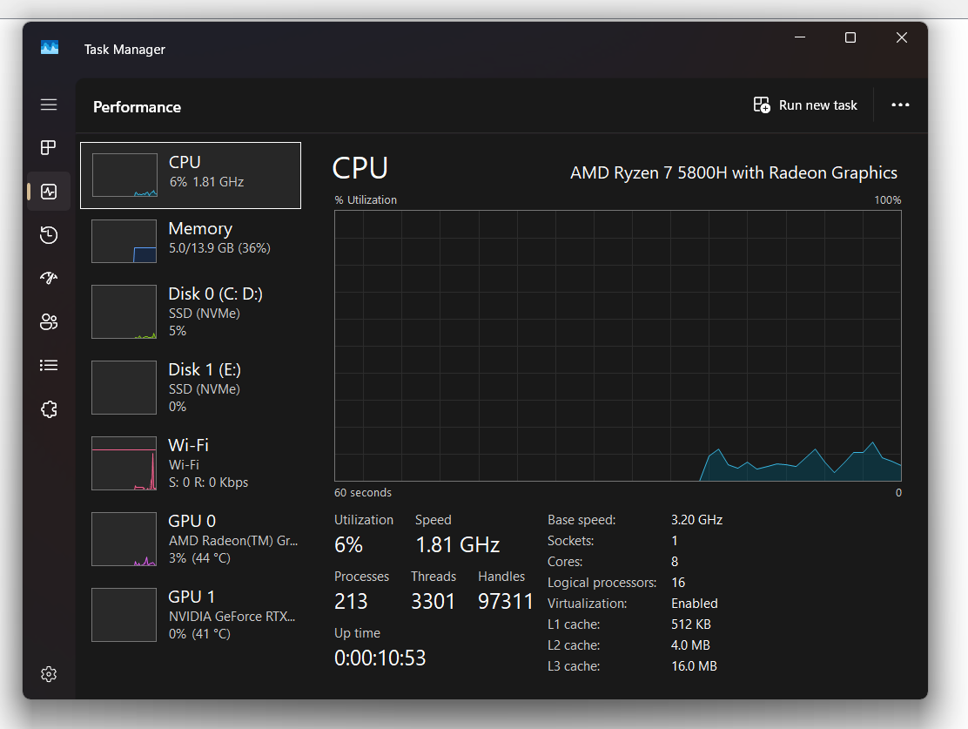The image size is (968, 729).
Task: Click the CPU utilization graph
Action: point(618,346)
